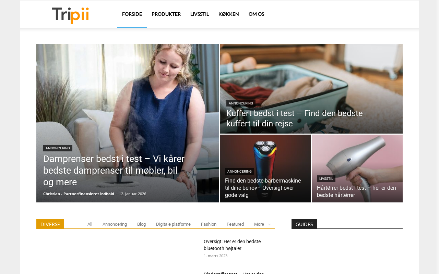Open the bluetooth højtaler oversigt article
Screen dimensions: 439x274
232,245
